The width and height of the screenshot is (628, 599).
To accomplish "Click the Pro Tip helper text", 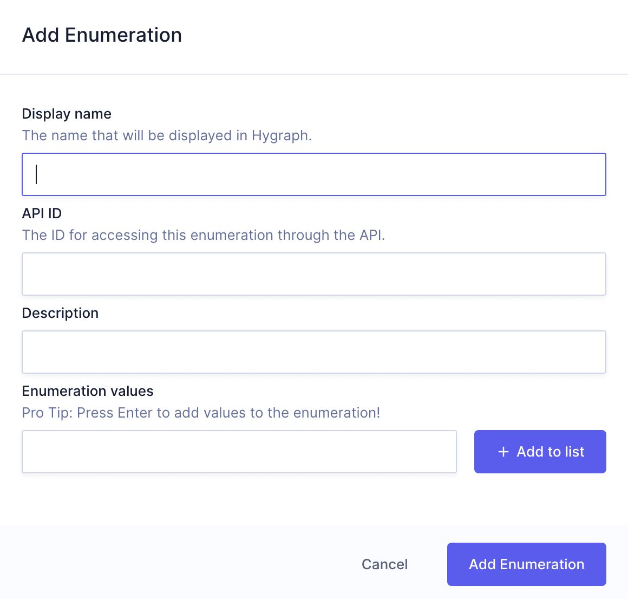I will pyautogui.click(x=201, y=413).
